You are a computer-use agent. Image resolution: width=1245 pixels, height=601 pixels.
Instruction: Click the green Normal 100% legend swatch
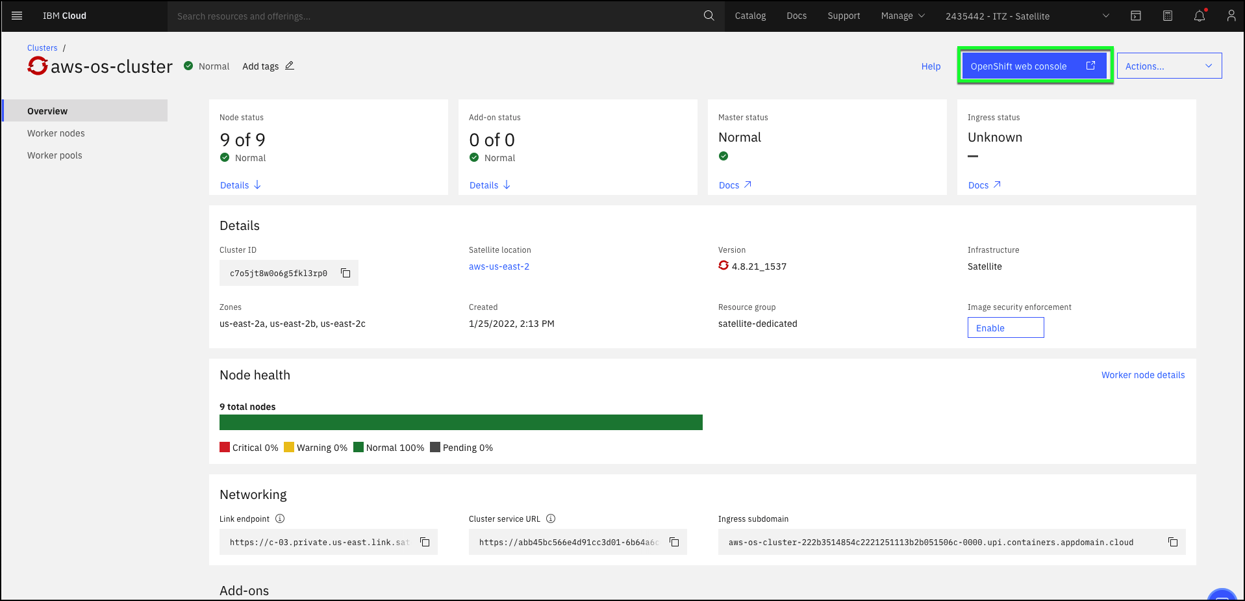click(358, 447)
